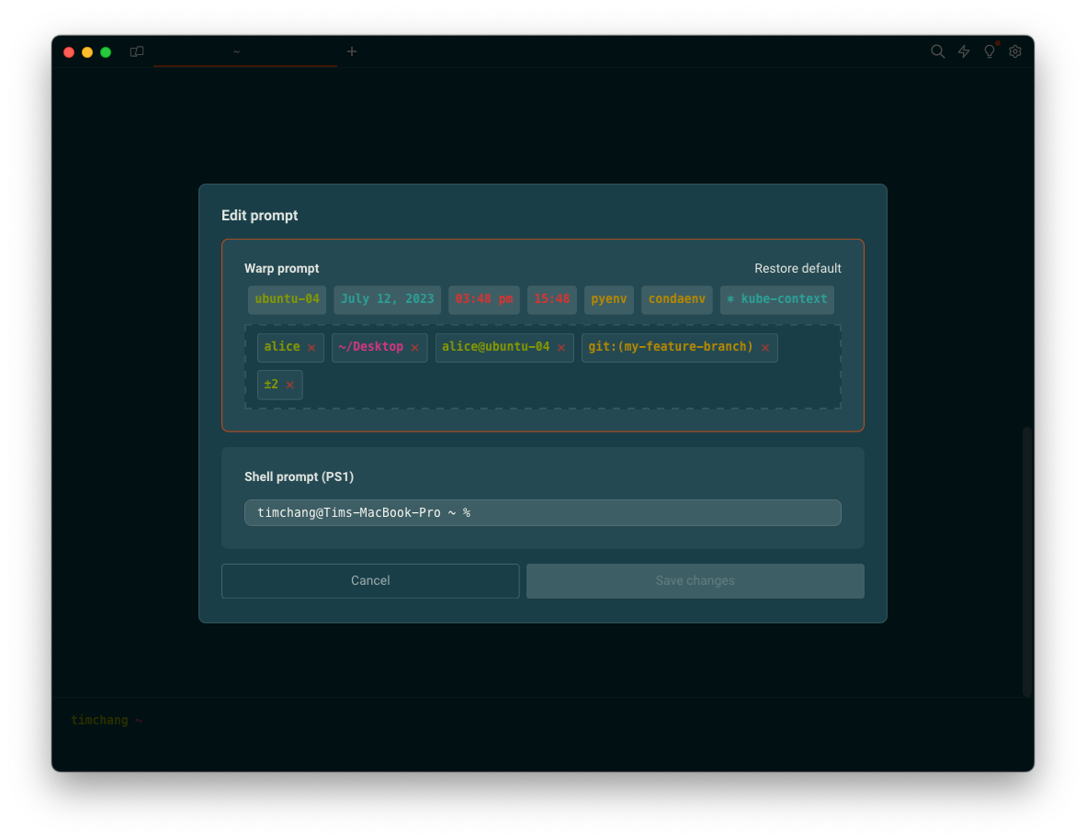Add the 03:48 pm time chip
Image resolution: width=1086 pixels, height=840 pixels.
(x=483, y=299)
